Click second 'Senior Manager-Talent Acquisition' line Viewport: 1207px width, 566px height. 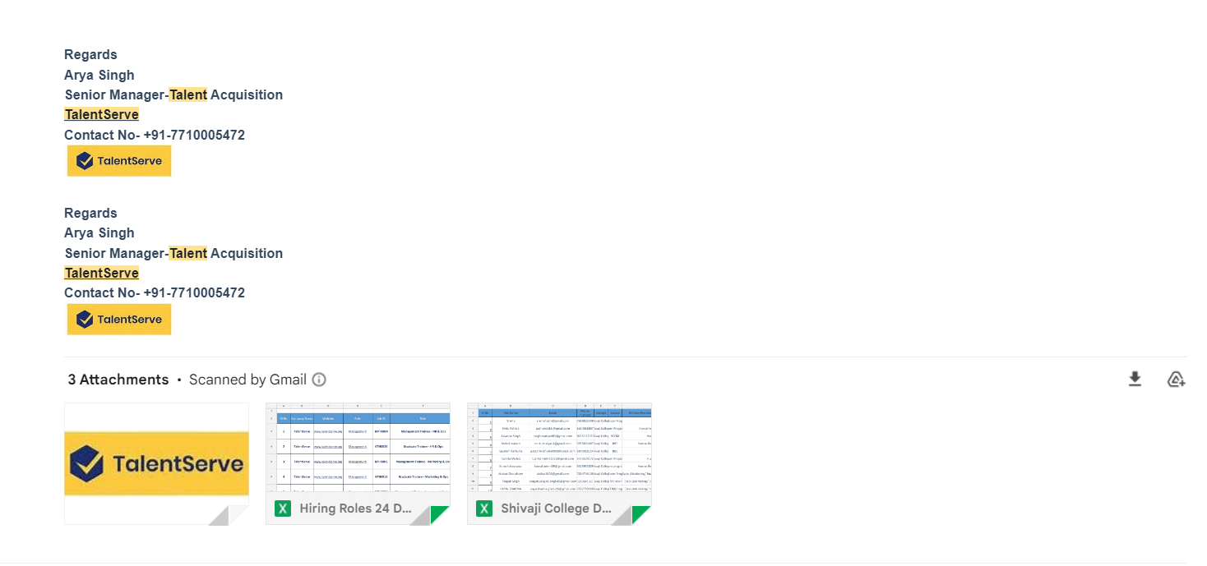pos(173,253)
